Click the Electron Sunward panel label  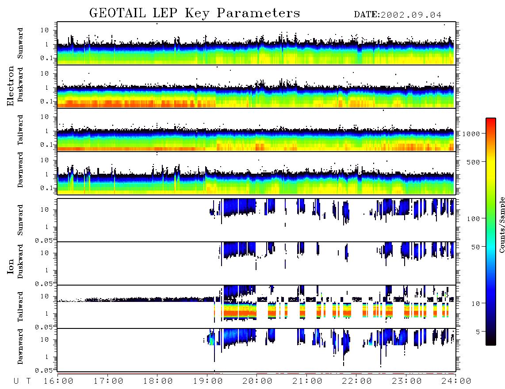click(20, 43)
